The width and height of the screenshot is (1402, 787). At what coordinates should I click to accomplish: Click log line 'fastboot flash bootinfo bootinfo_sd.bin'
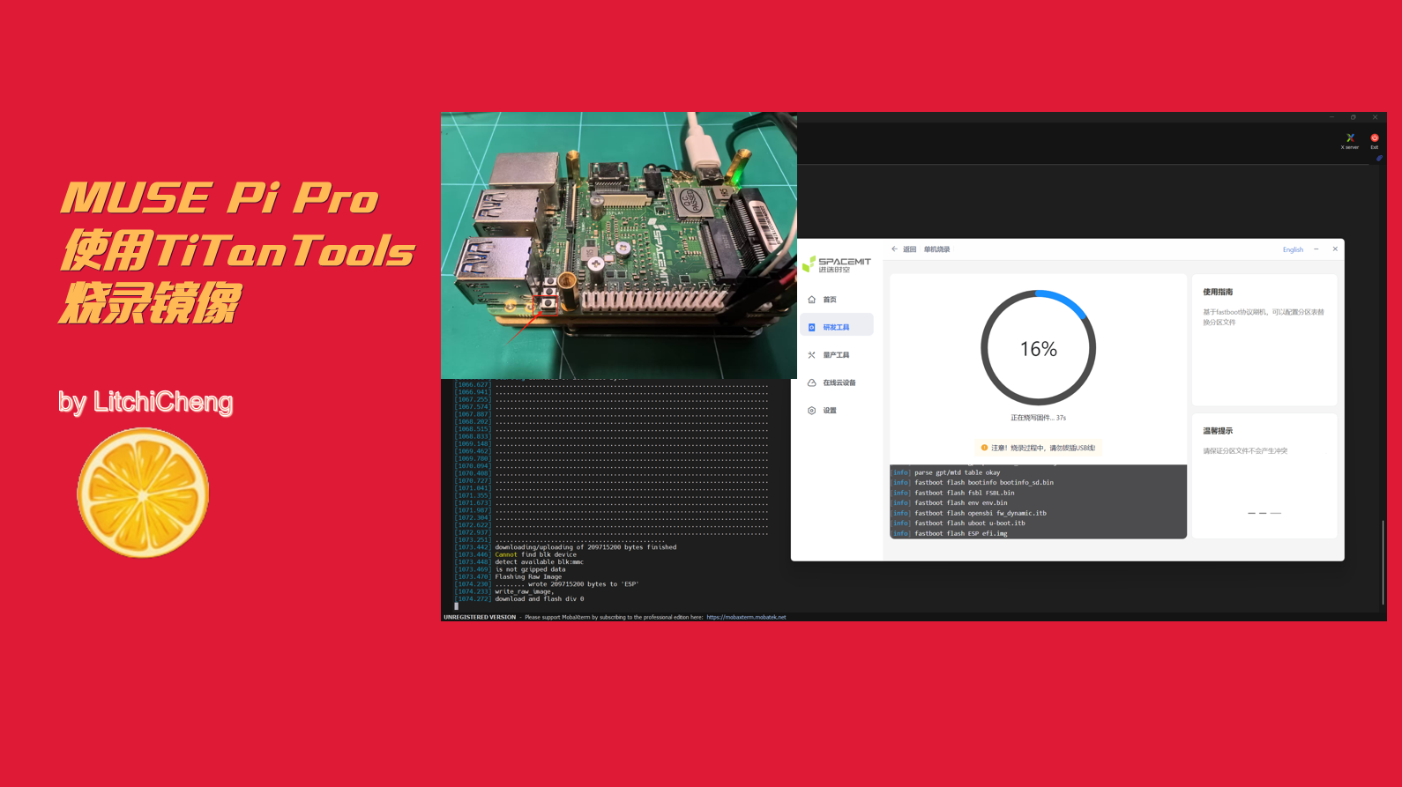point(983,482)
